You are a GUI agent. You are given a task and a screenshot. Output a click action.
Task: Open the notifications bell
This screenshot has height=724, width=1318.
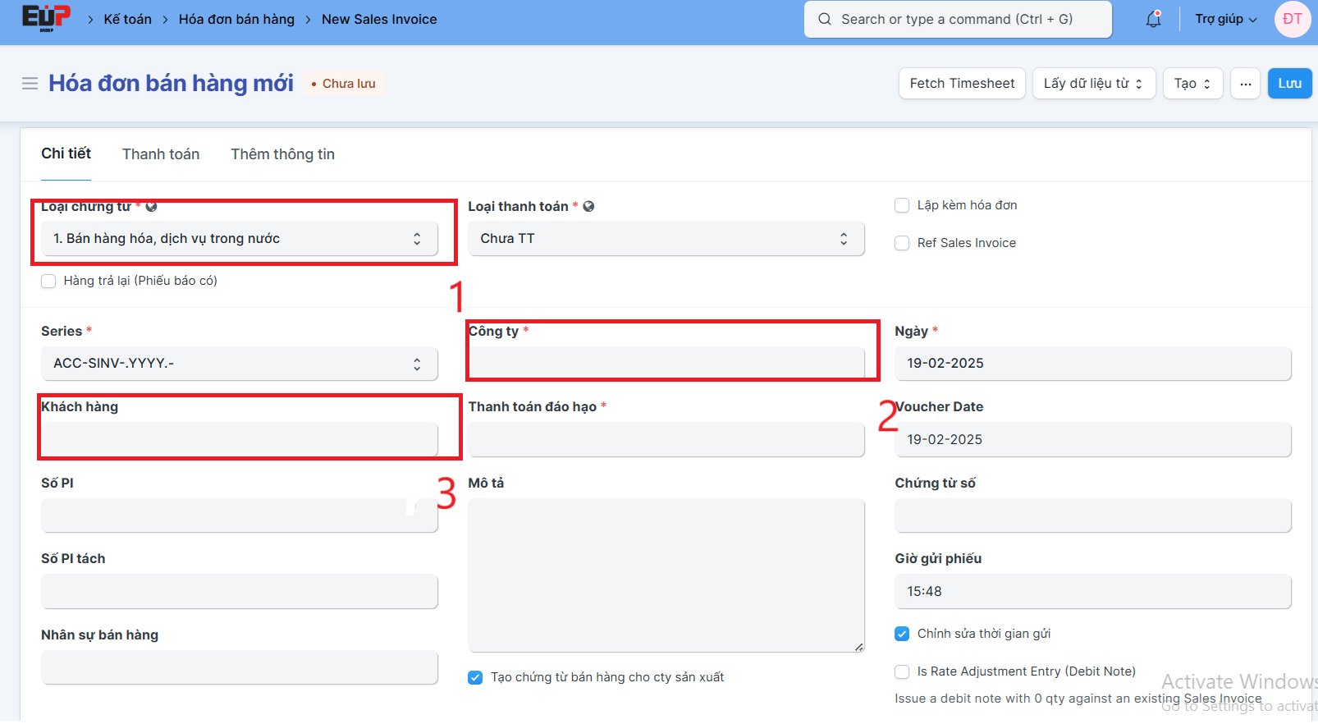(1153, 19)
